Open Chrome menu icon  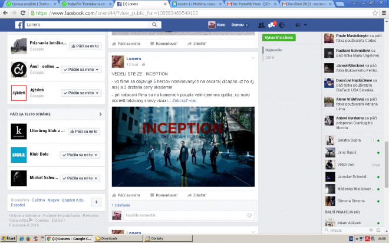coord(384,13)
